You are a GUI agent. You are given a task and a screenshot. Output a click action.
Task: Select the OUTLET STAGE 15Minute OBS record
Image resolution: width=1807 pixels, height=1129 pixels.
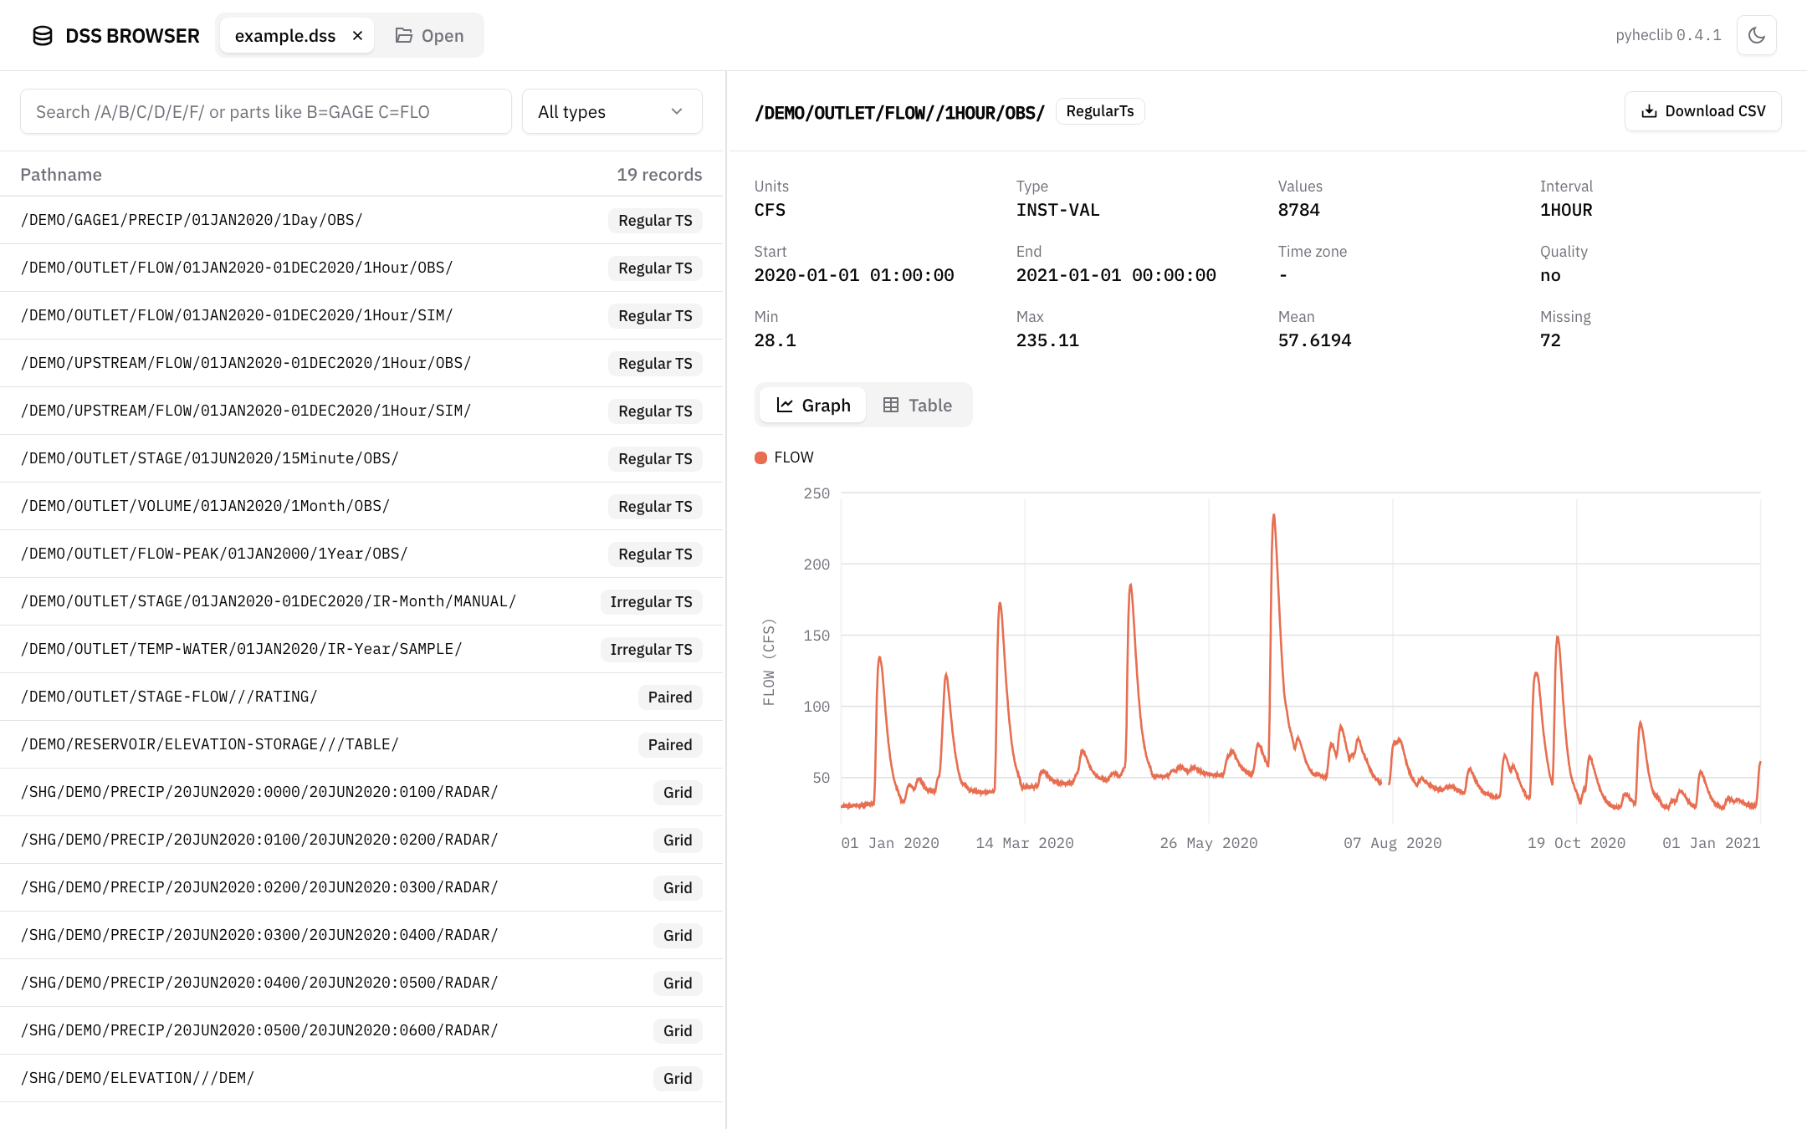[x=361, y=458]
